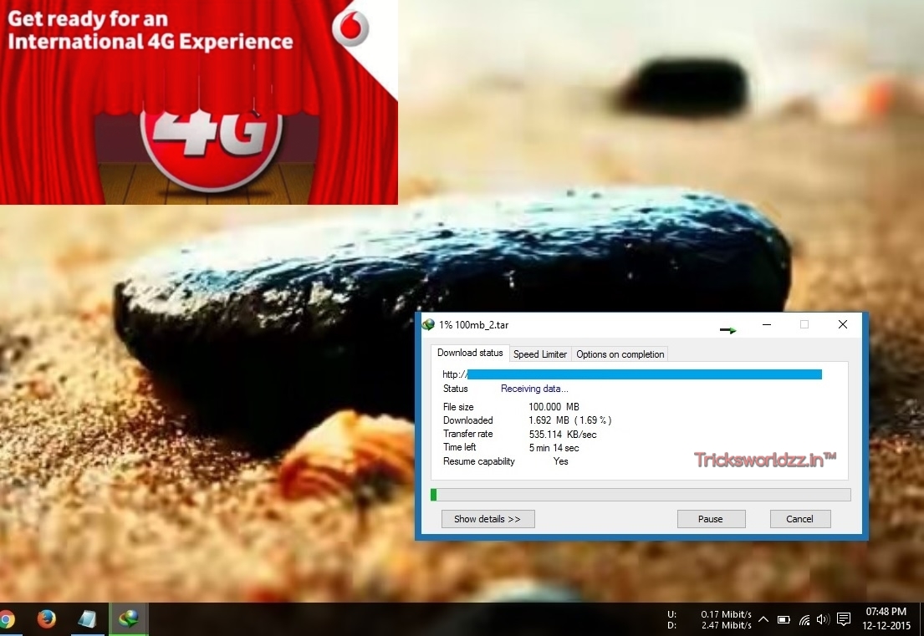
Task: Open the Options on completion tab
Action: point(620,354)
